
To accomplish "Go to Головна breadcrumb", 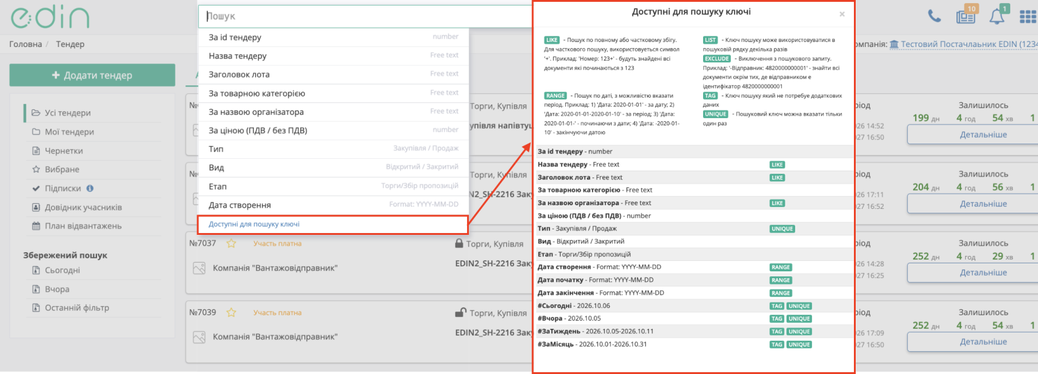I will 25,45.
